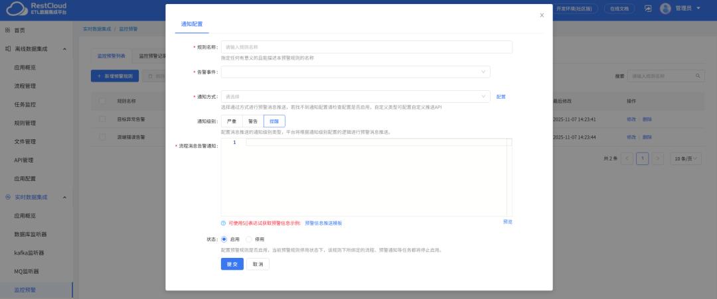Open 文件管理 in sidebar
717x299 pixels.
pyautogui.click(x=25, y=141)
